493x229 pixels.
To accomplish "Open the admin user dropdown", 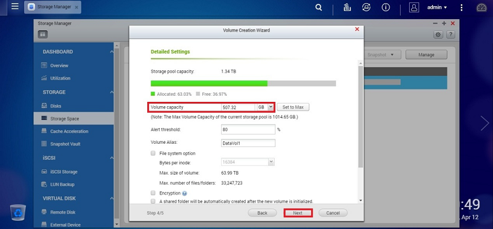I will coord(437,7).
